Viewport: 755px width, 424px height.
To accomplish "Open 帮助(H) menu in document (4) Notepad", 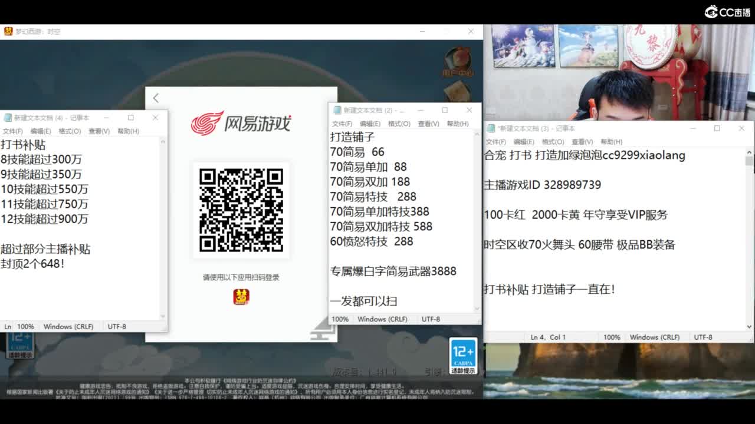I will (128, 131).
